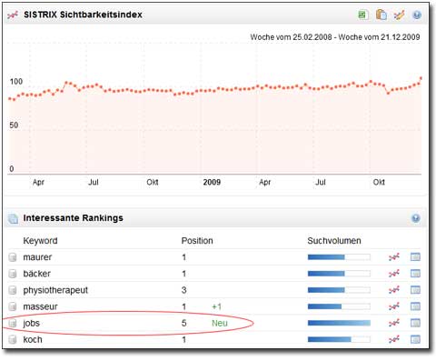Click position value 5 for jobs
The width and height of the screenshot is (436, 361).
tap(183, 323)
